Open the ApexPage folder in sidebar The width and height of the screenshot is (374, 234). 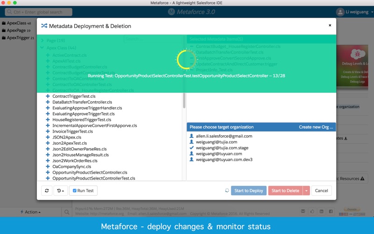pyautogui.click(x=16, y=30)
